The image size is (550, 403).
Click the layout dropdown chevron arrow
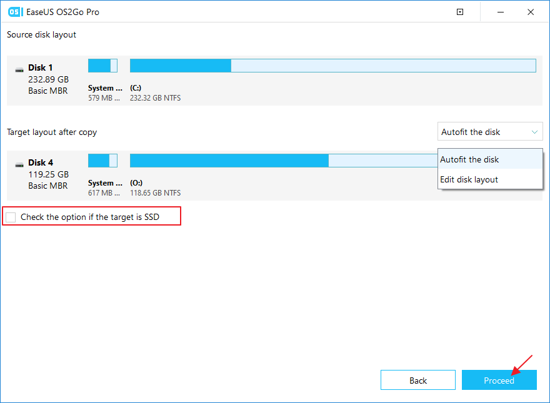click(x=534, y=132)
